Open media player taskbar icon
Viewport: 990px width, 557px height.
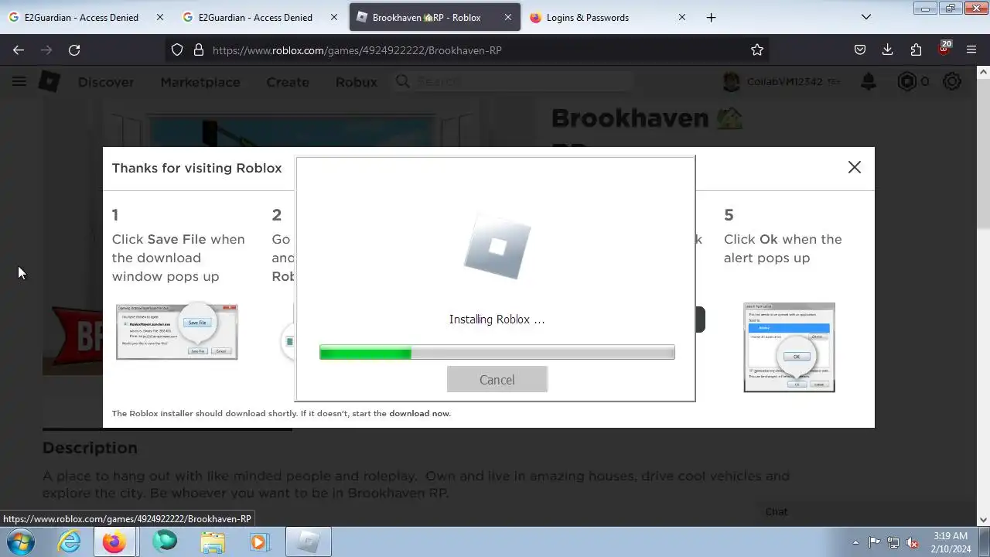point(259,542)
